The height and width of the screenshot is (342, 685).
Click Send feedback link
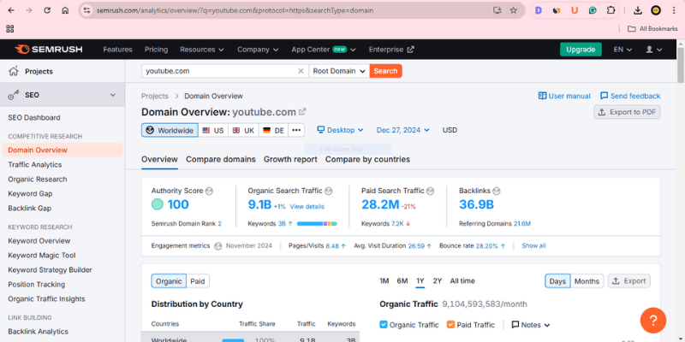[x=630, y=96]
